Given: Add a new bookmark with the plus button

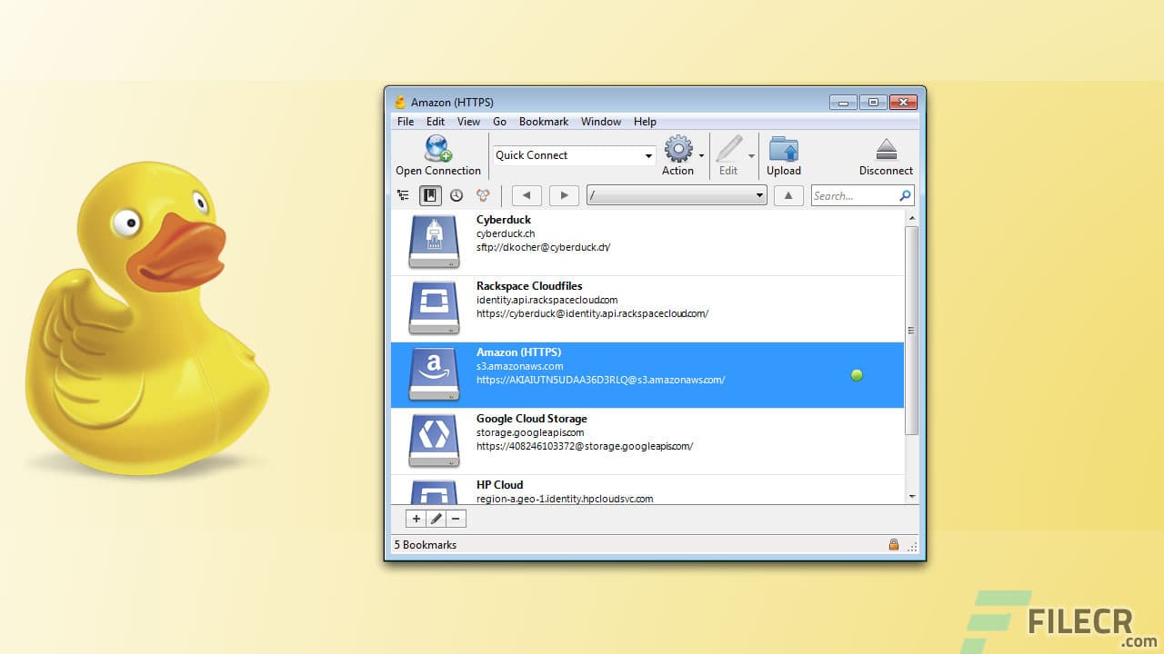Looking at the screenshot, I should (416, 518).
